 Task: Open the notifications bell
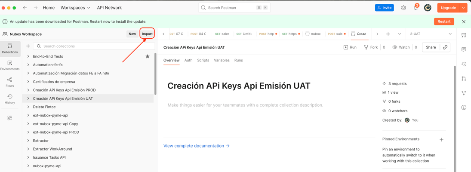point(416,8)
